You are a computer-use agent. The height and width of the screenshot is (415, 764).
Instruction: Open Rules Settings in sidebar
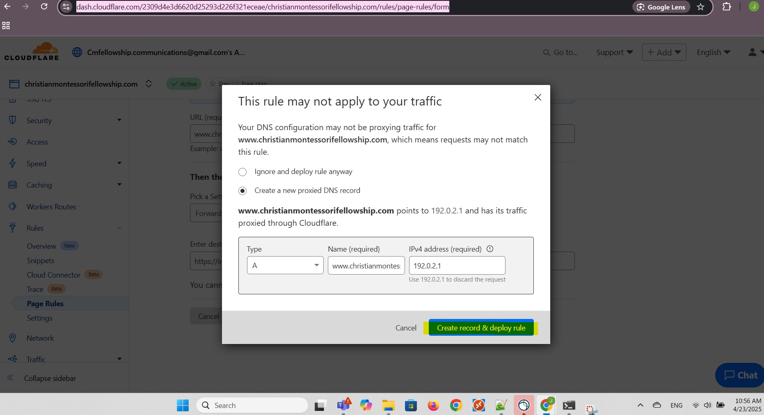coord(39,318)
